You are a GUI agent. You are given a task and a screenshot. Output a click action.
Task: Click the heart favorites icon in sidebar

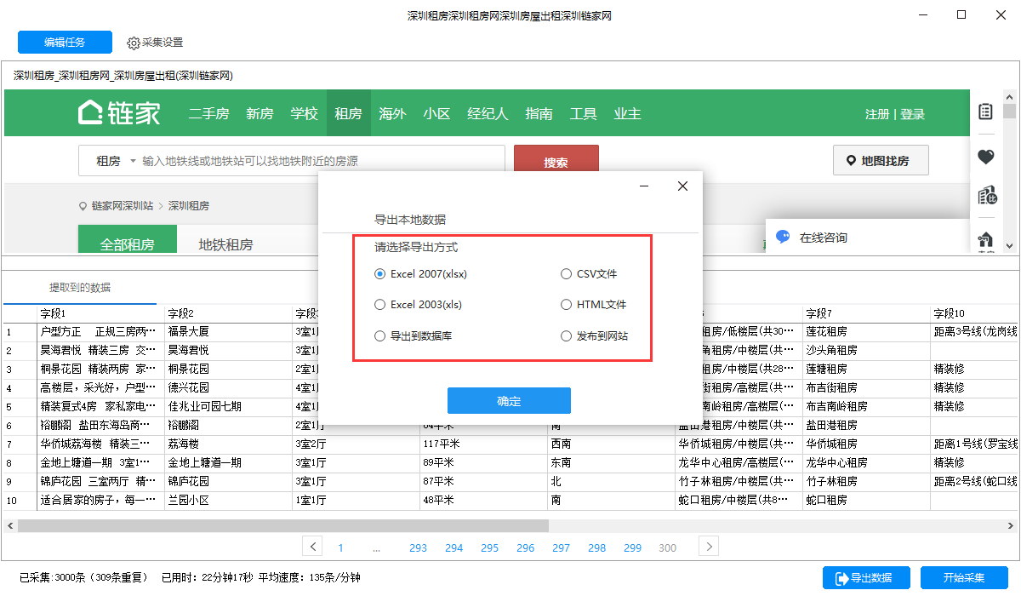[x=985, y=157]
